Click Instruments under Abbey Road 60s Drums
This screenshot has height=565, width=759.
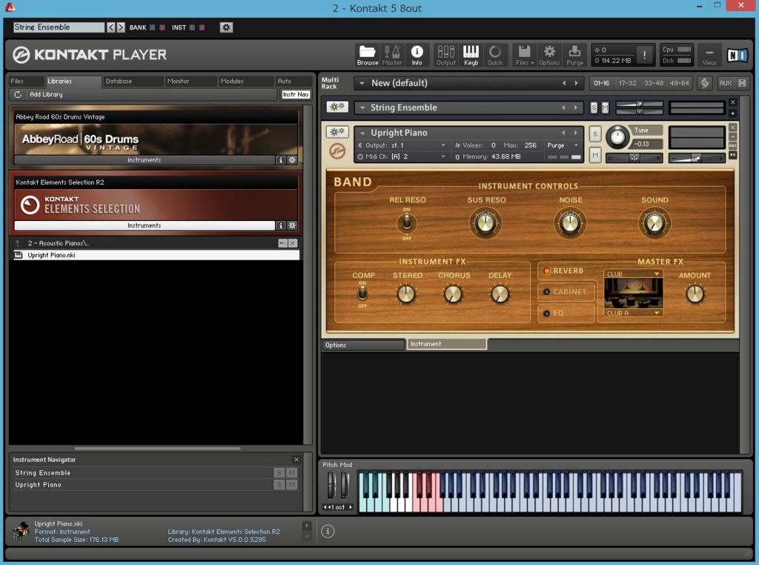tap(144, 160)
